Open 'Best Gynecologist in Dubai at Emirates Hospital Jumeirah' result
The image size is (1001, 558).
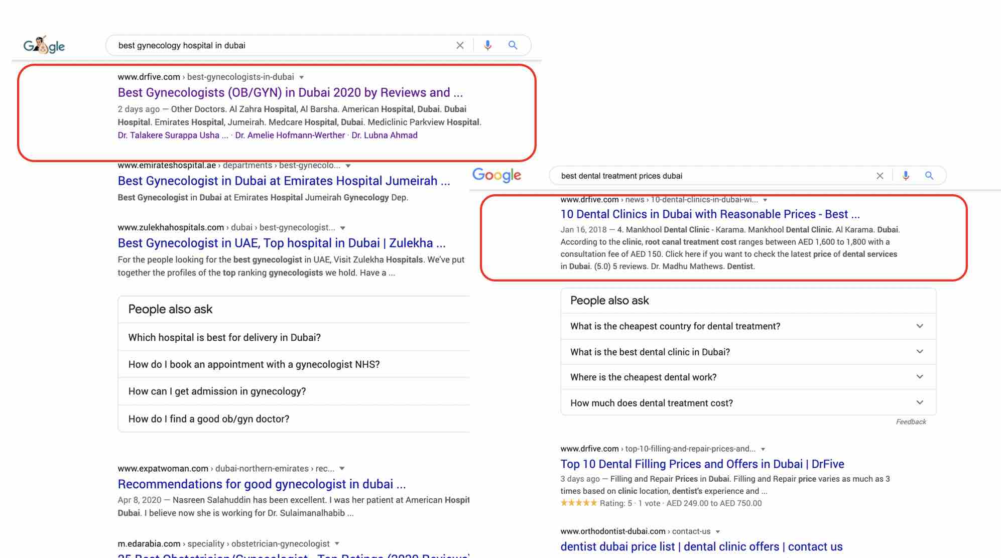tap(284, 181)
